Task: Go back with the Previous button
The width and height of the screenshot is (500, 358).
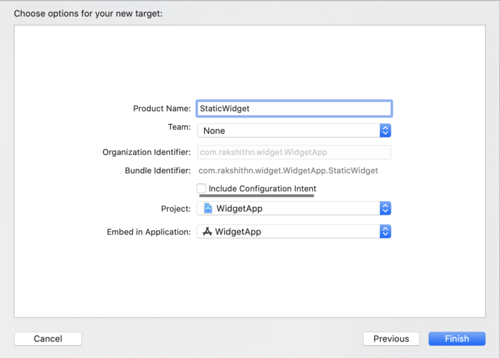Action: click(x=391, y=339)
